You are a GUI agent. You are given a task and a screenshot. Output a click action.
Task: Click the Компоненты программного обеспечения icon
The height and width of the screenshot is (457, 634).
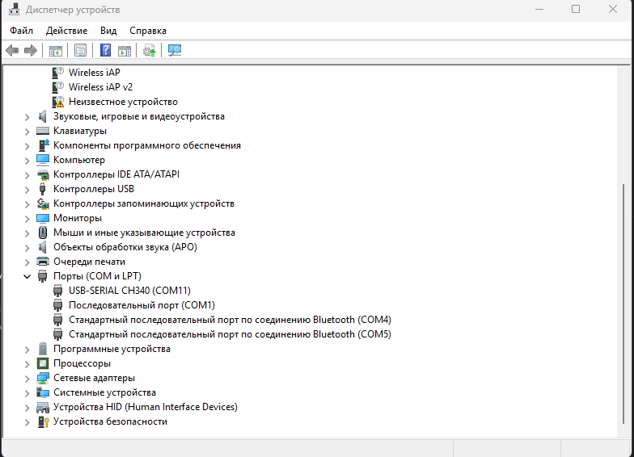click(x=44, y=145)
